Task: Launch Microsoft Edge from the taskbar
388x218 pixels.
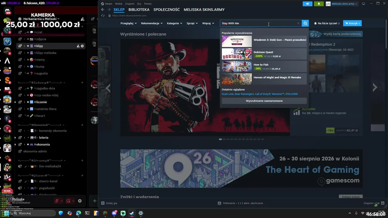Action: tap(79, 213)
